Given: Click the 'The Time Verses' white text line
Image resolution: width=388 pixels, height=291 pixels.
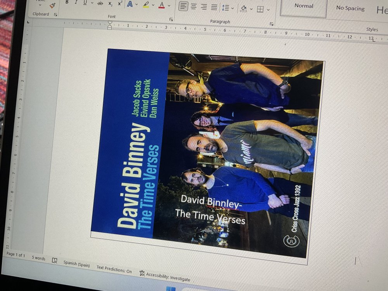Looking at the screenshot, I should point(210,217).
